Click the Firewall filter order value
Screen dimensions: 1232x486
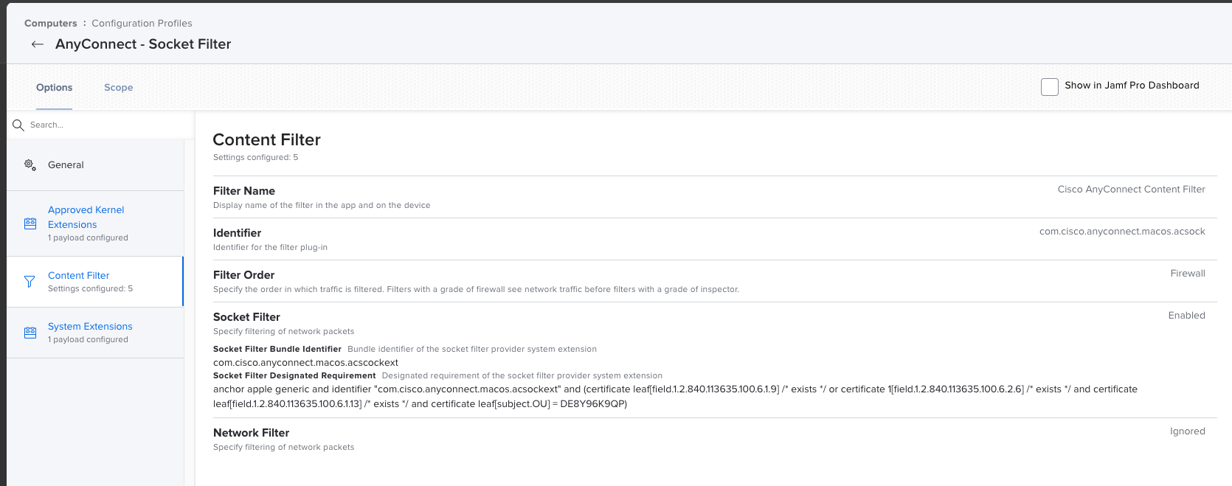click(x=1188, y=274)
